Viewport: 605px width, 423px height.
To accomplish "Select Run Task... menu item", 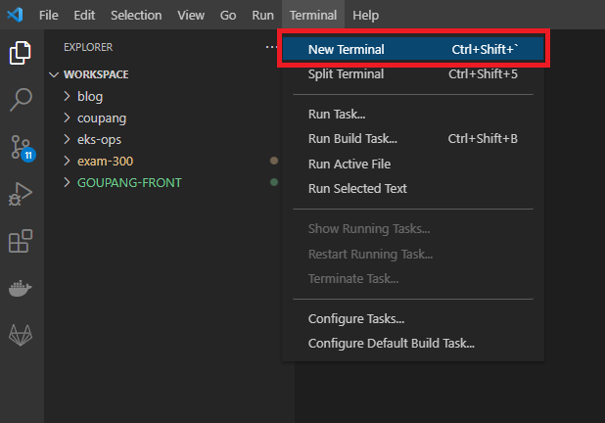I will coord(413,115).
